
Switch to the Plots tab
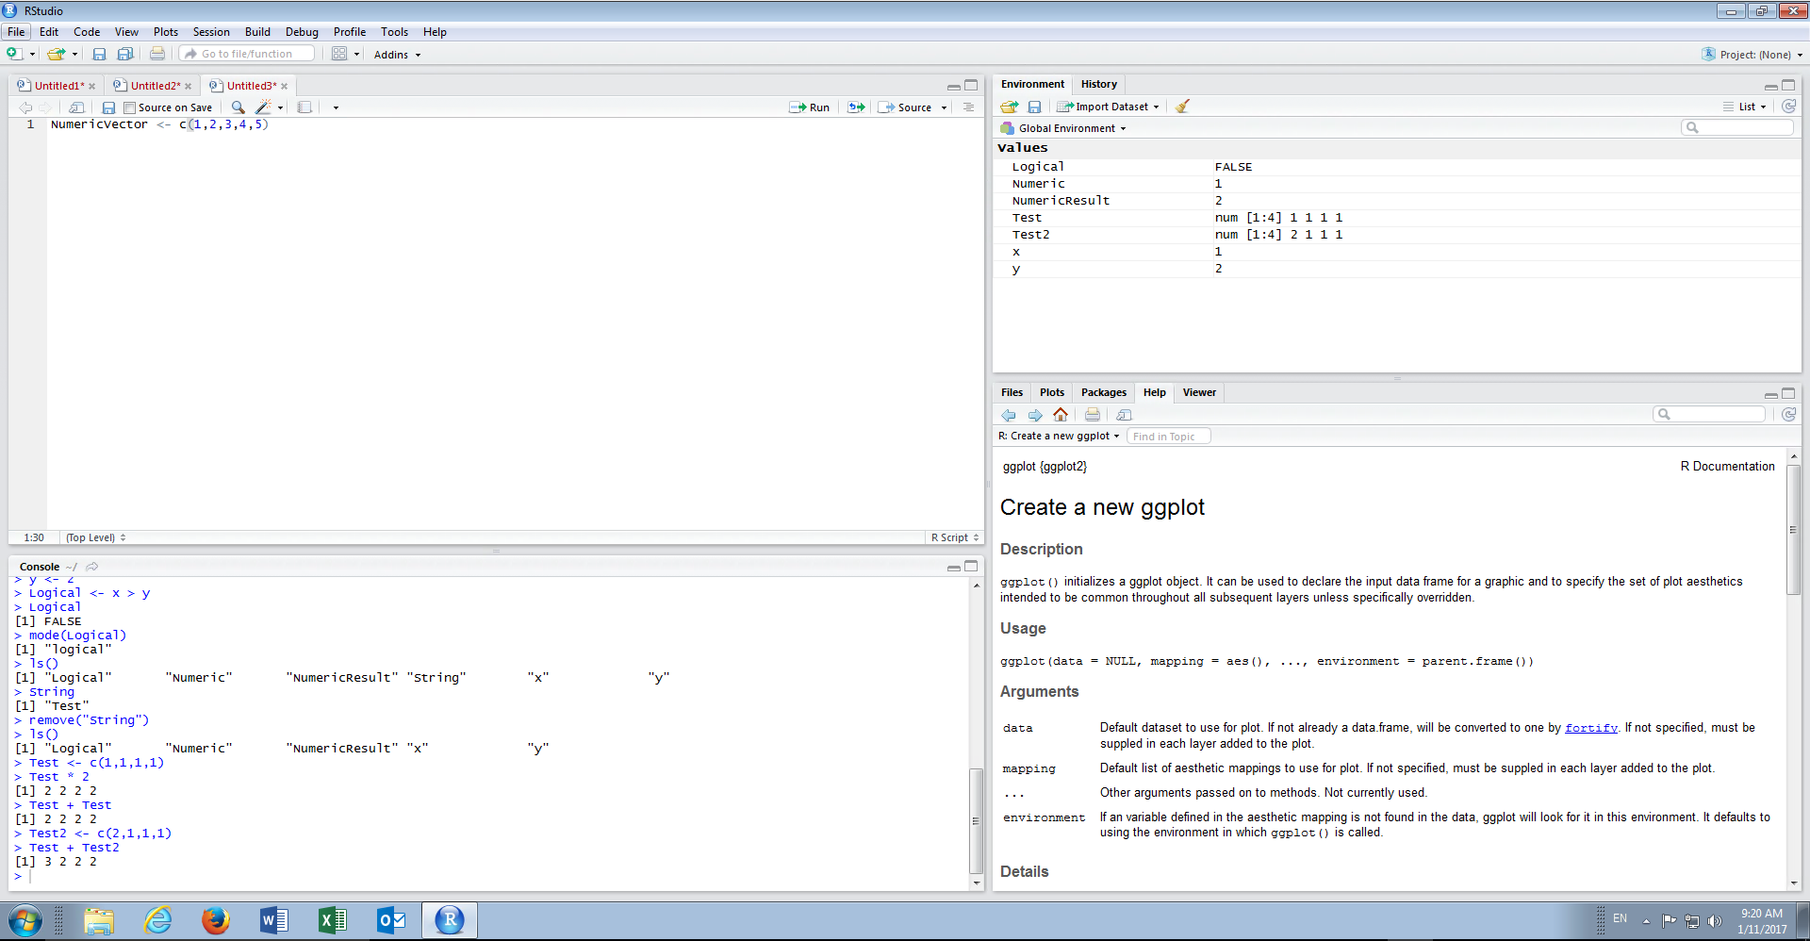(1052, 392)
